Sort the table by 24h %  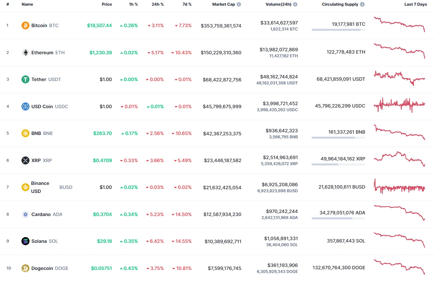(x=158, y=4)
